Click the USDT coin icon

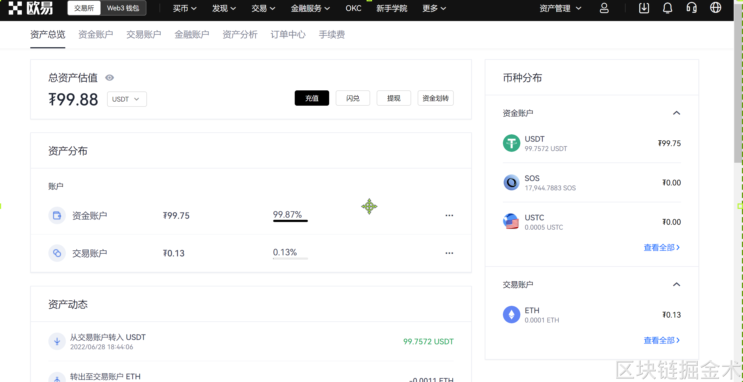[x=511, y=143]
